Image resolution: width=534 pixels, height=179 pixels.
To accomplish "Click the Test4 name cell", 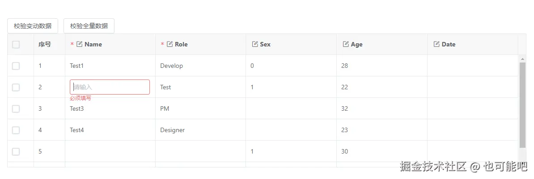I will tap(77, 130).
